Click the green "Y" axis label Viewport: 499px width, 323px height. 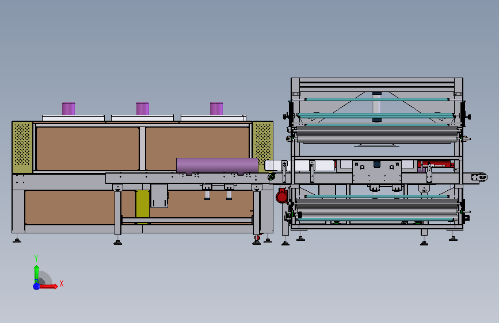click(x=36, y=259)
